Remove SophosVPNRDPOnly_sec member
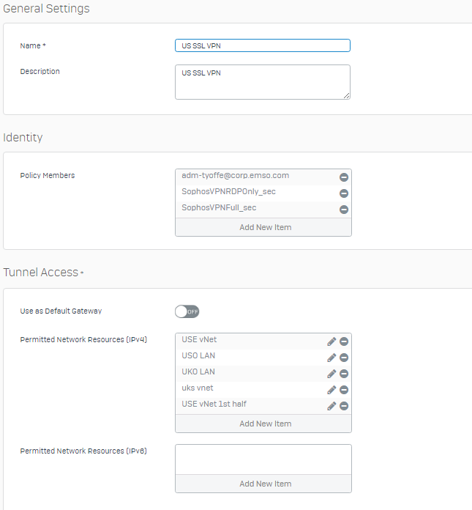Screen dimensions: 472x510 pos(344,193)
